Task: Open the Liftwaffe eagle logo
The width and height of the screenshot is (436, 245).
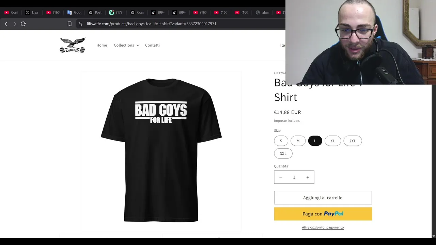Action: tap(73, 45)
